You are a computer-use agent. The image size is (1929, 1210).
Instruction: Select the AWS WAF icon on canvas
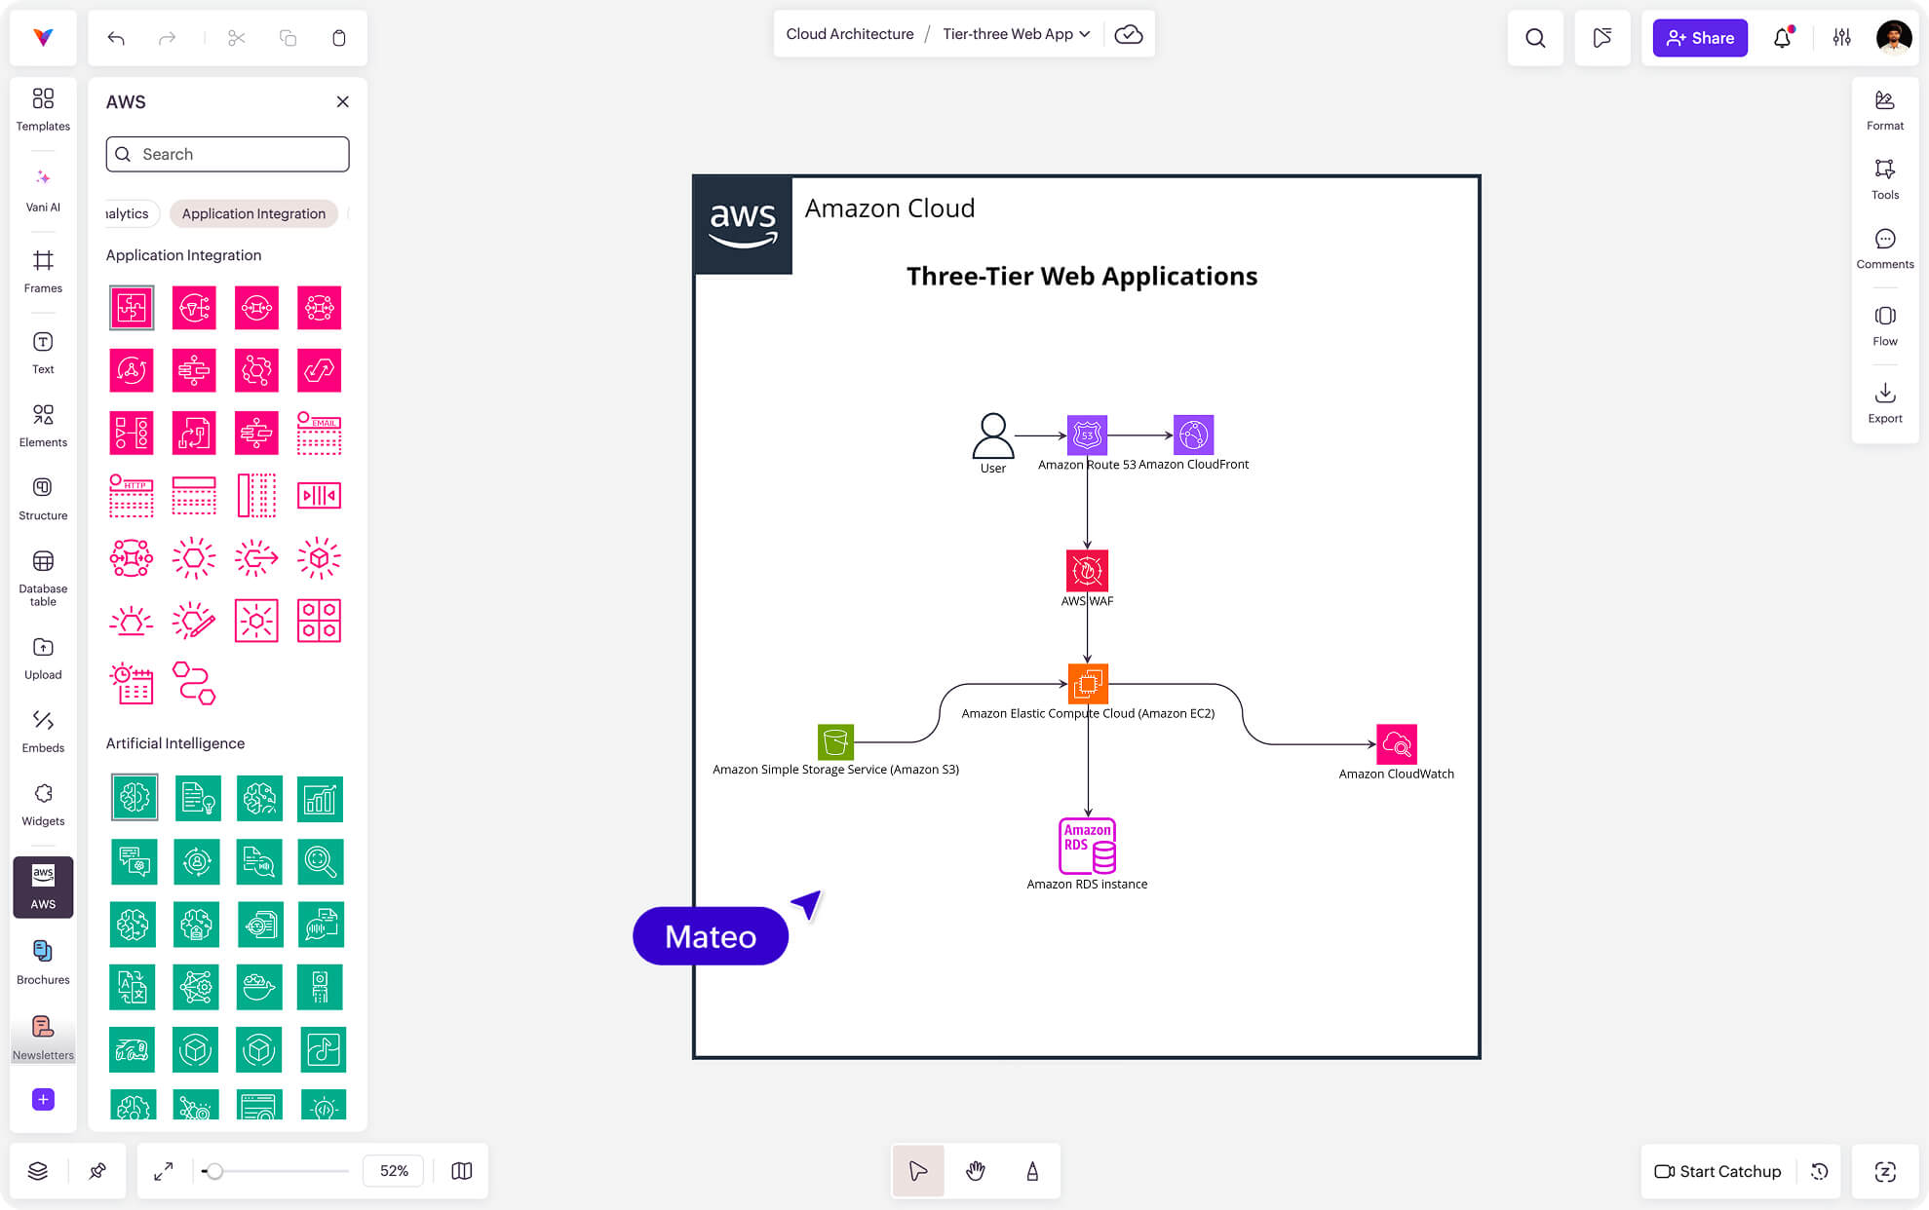(x=1087, y=570)
